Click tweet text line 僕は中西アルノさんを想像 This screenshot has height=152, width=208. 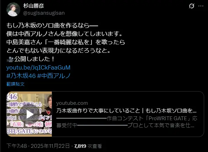(x=64, y=34)
